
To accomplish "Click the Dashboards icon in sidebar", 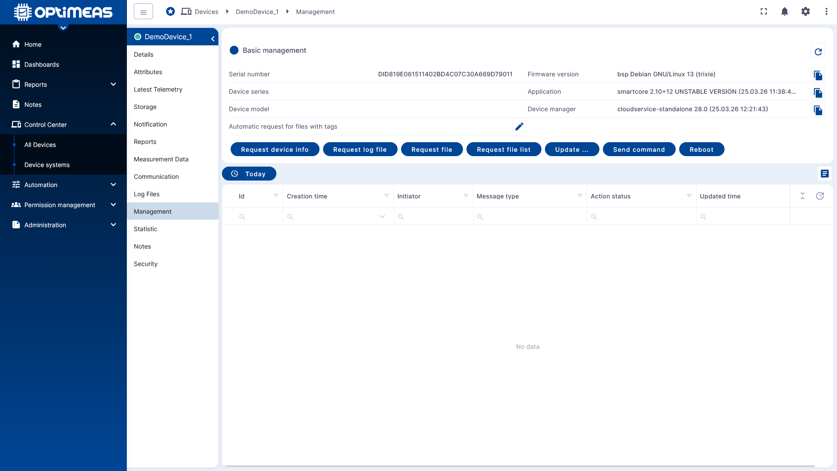I will coord(16,64).
